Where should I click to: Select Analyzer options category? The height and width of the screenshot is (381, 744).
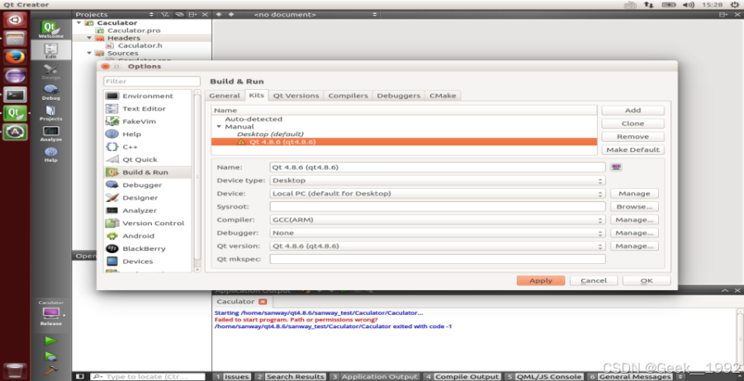(x=148, y=210)
